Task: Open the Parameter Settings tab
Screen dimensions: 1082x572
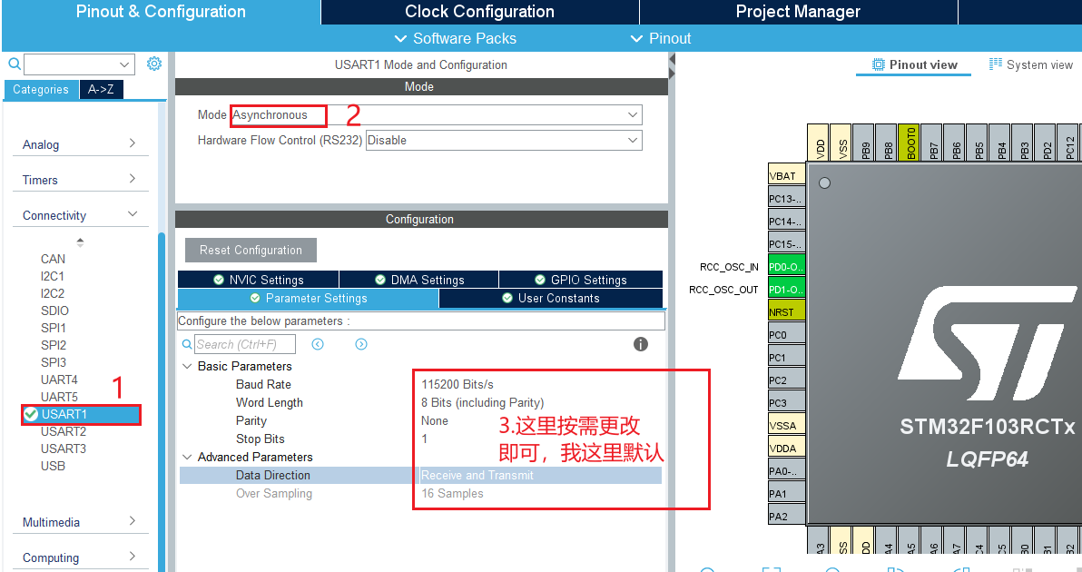Action: tap(308, 298)
